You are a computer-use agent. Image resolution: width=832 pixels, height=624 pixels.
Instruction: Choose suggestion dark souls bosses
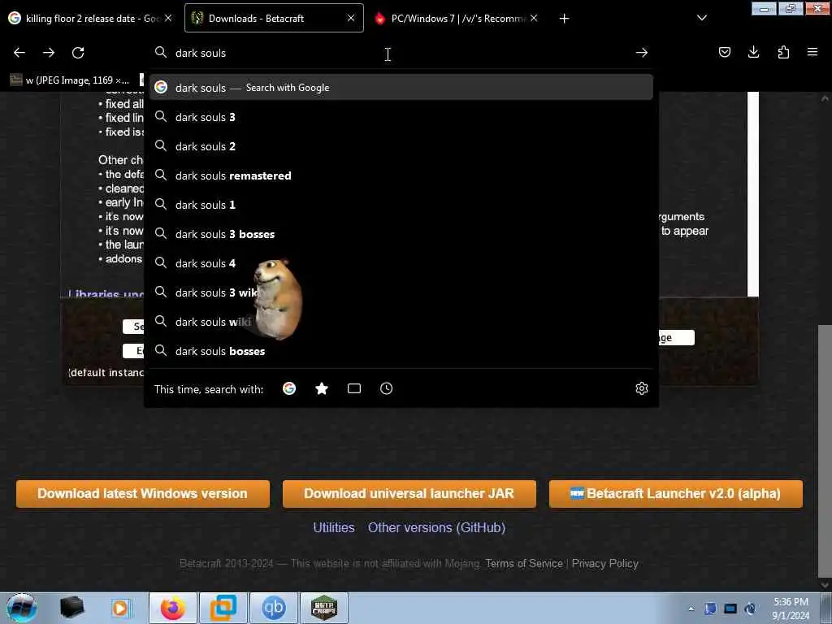[x=401, y=351]
